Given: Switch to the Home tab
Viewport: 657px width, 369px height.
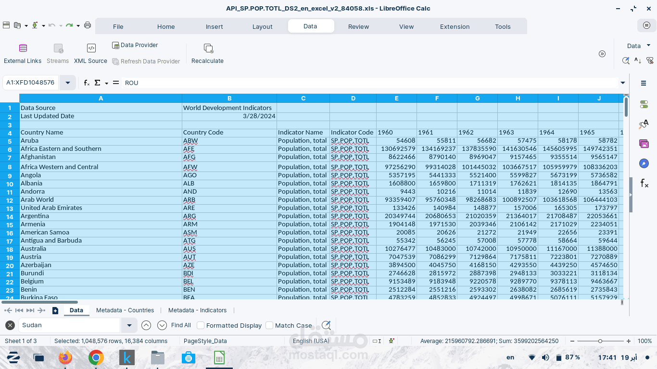Looking at the screenshot, I should (166, 26).
